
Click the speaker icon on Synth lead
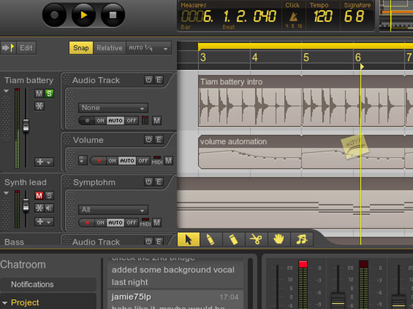click(49, 208)
